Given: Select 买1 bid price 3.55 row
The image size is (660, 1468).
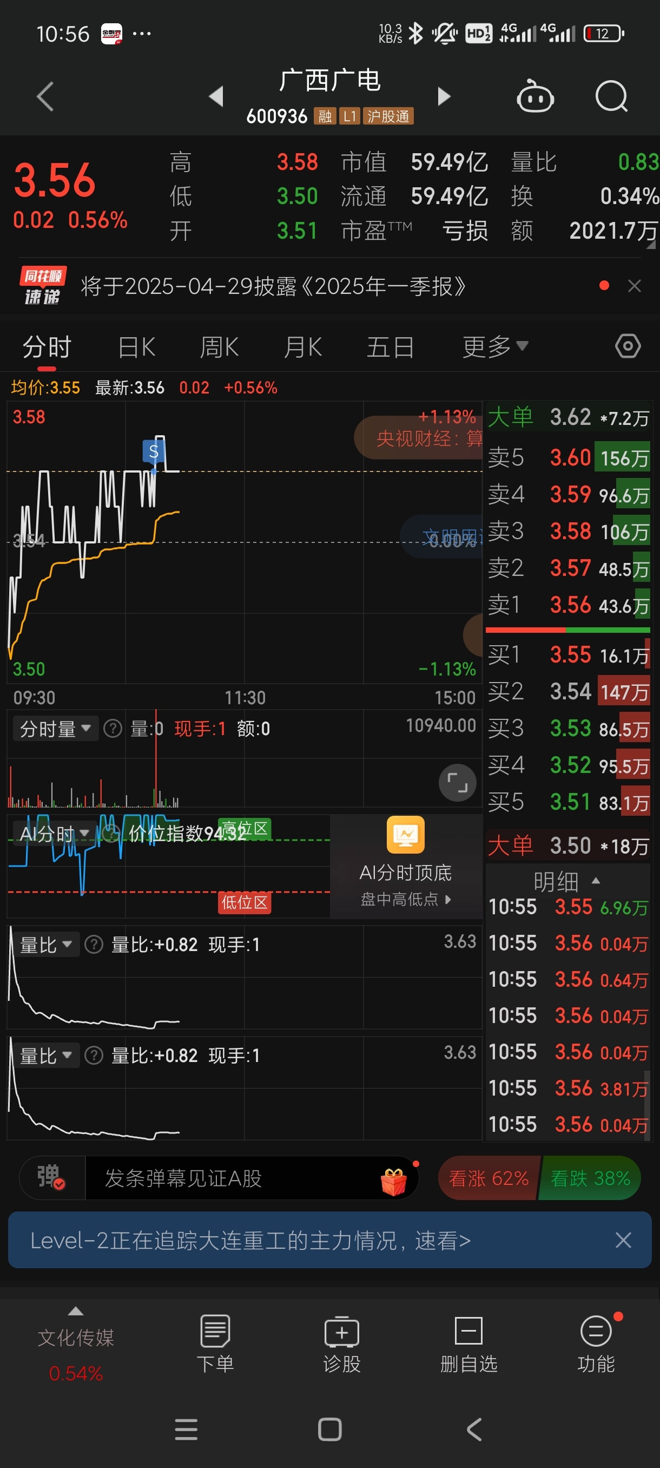Looking at the screenshot, I should tap(569, 655).
